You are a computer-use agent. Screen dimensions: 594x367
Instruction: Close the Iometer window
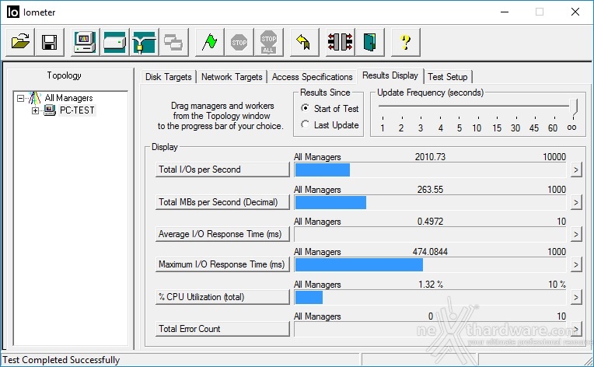click(x=575, y=12)
